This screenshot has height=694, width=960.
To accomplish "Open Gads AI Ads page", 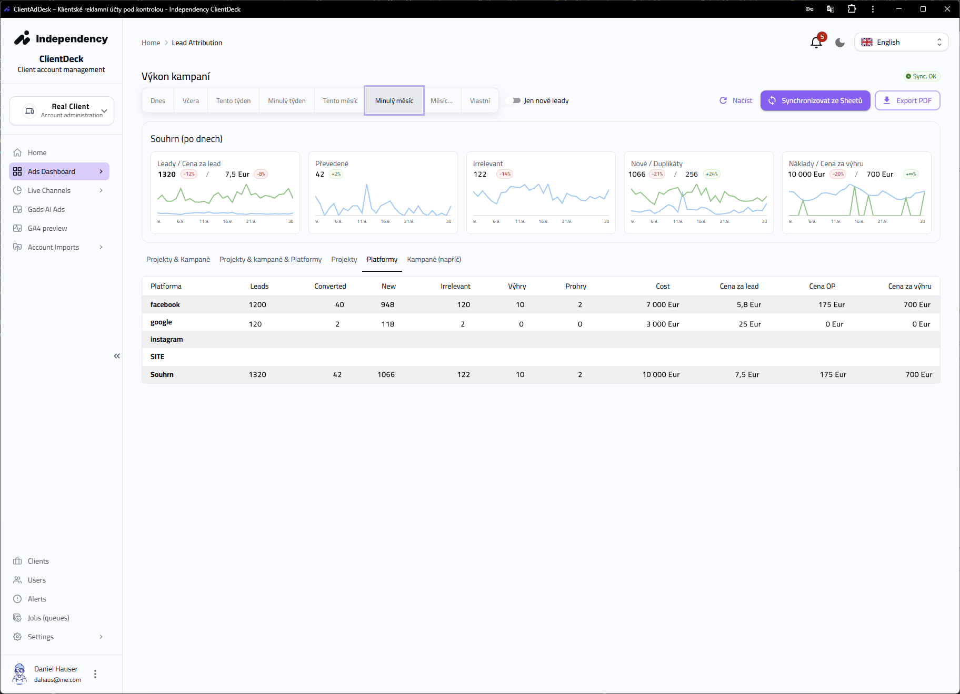I will pos(46,209).
